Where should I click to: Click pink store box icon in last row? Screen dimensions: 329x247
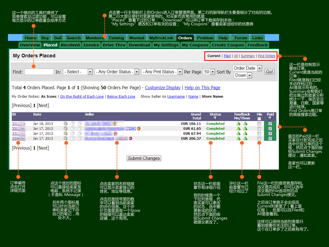point(131,138)
